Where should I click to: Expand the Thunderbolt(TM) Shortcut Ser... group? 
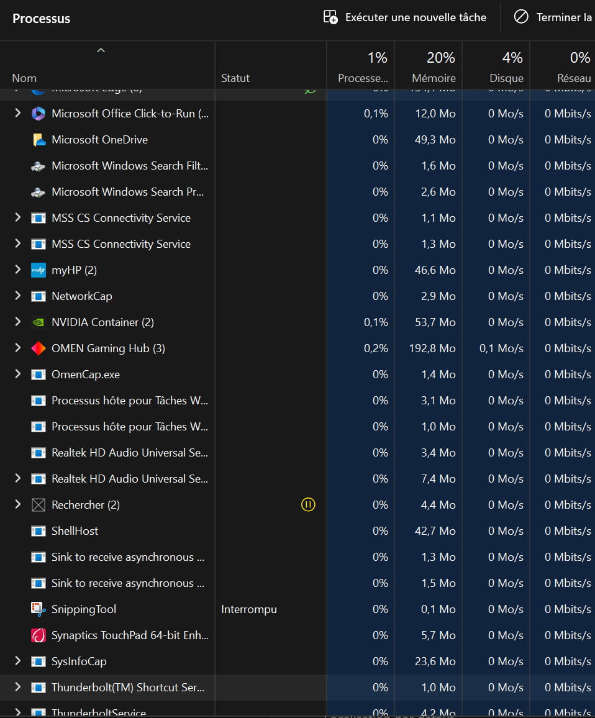(x=17, y=687)
